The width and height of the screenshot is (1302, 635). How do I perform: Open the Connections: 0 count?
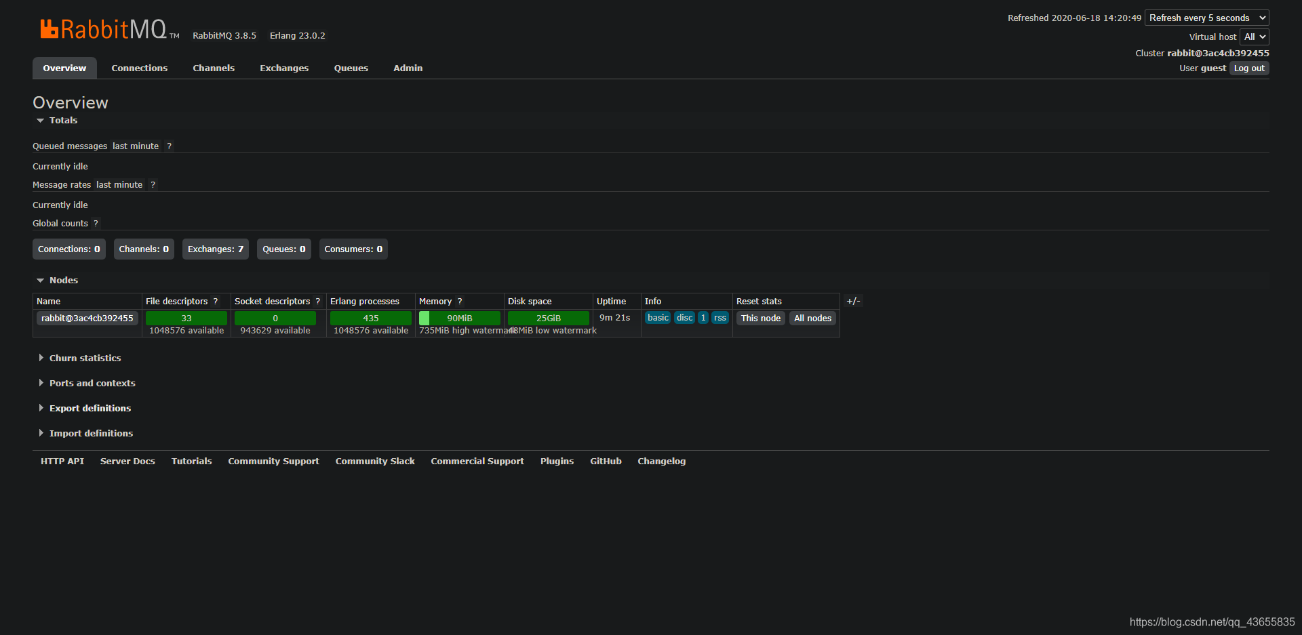[69, 249]
